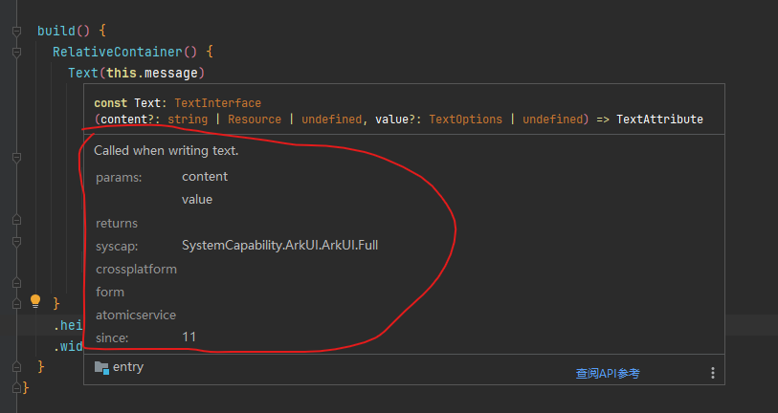Click the 'this' keyword in Text call
778x413 pixels.
[121, 73]
